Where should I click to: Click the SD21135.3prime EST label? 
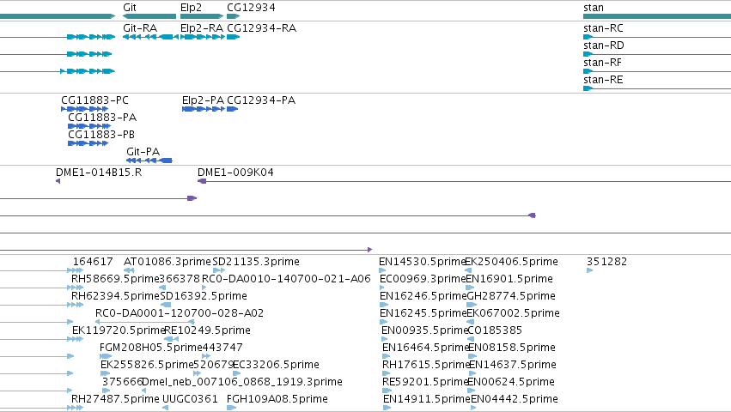point(256,262)
